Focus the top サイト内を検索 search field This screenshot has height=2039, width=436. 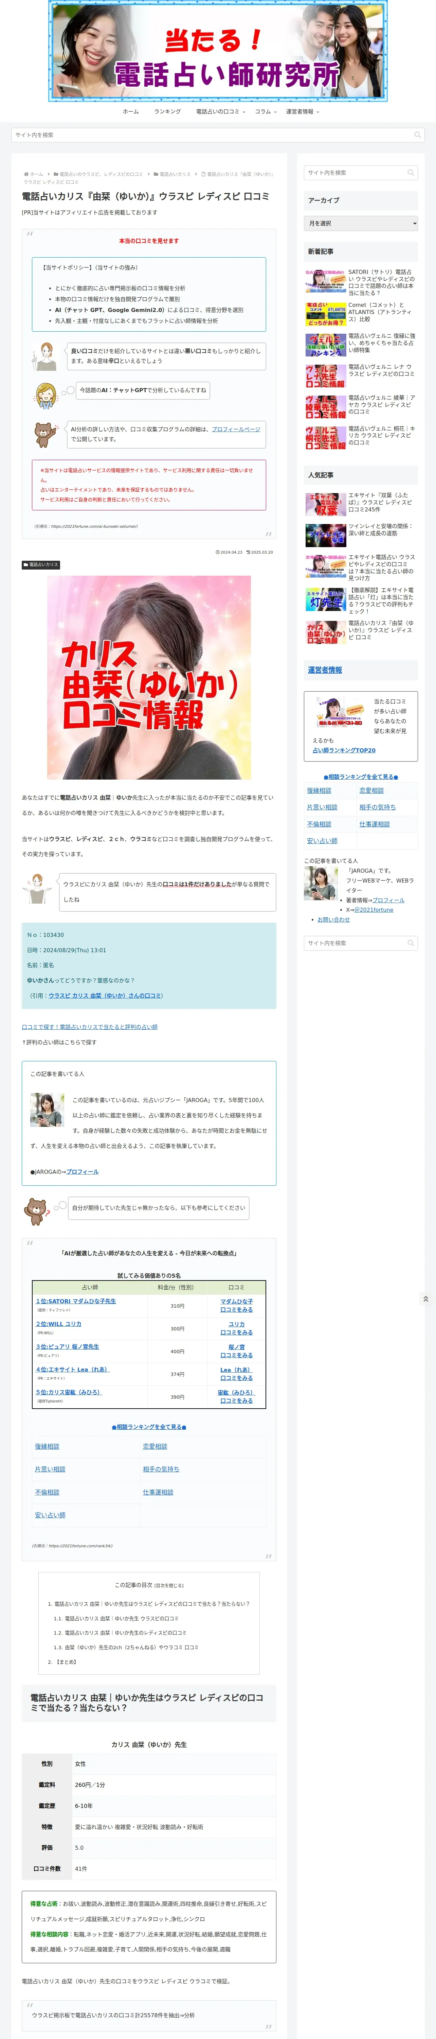click(218, 135)
